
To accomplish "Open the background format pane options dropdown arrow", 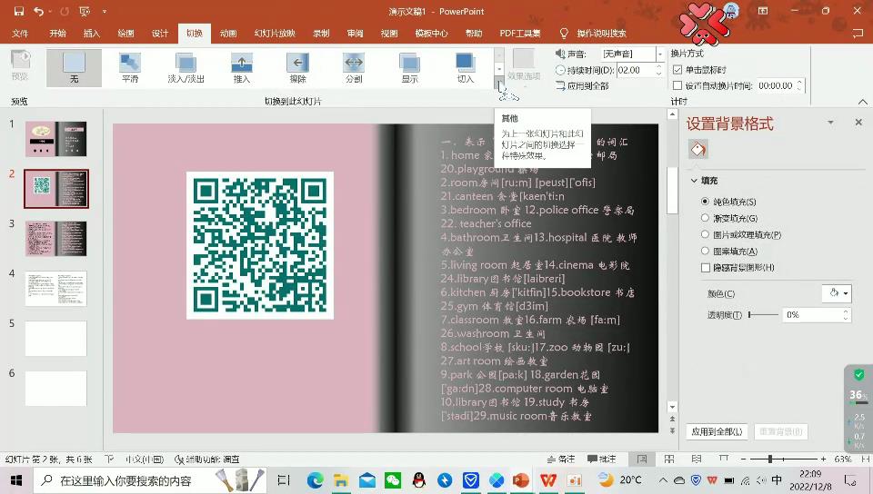I will tap(830, 123).
